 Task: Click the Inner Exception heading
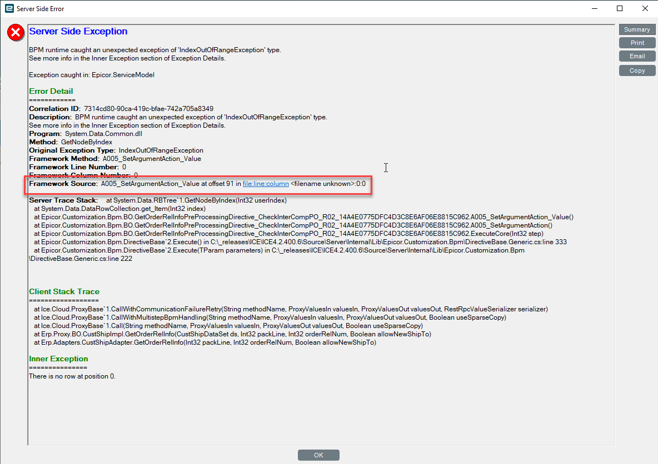point(57,359)
